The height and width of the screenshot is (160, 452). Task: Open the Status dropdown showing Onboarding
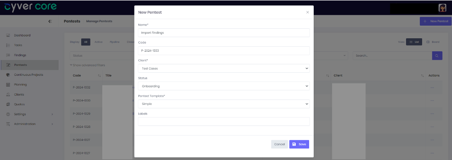pyautogui.click(x=224, y=86)
